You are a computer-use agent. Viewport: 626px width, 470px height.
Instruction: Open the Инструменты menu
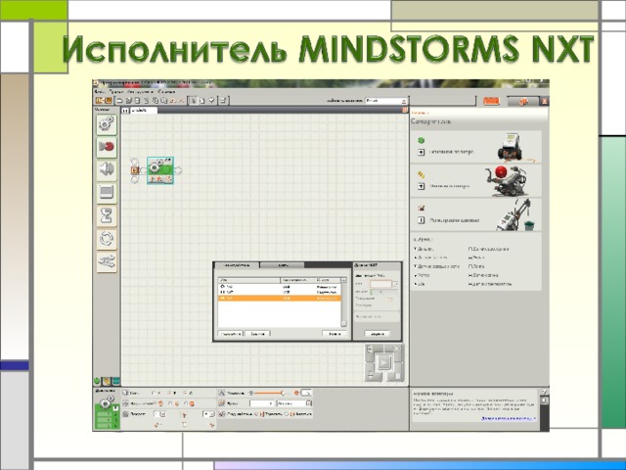[x=141, y=92]
